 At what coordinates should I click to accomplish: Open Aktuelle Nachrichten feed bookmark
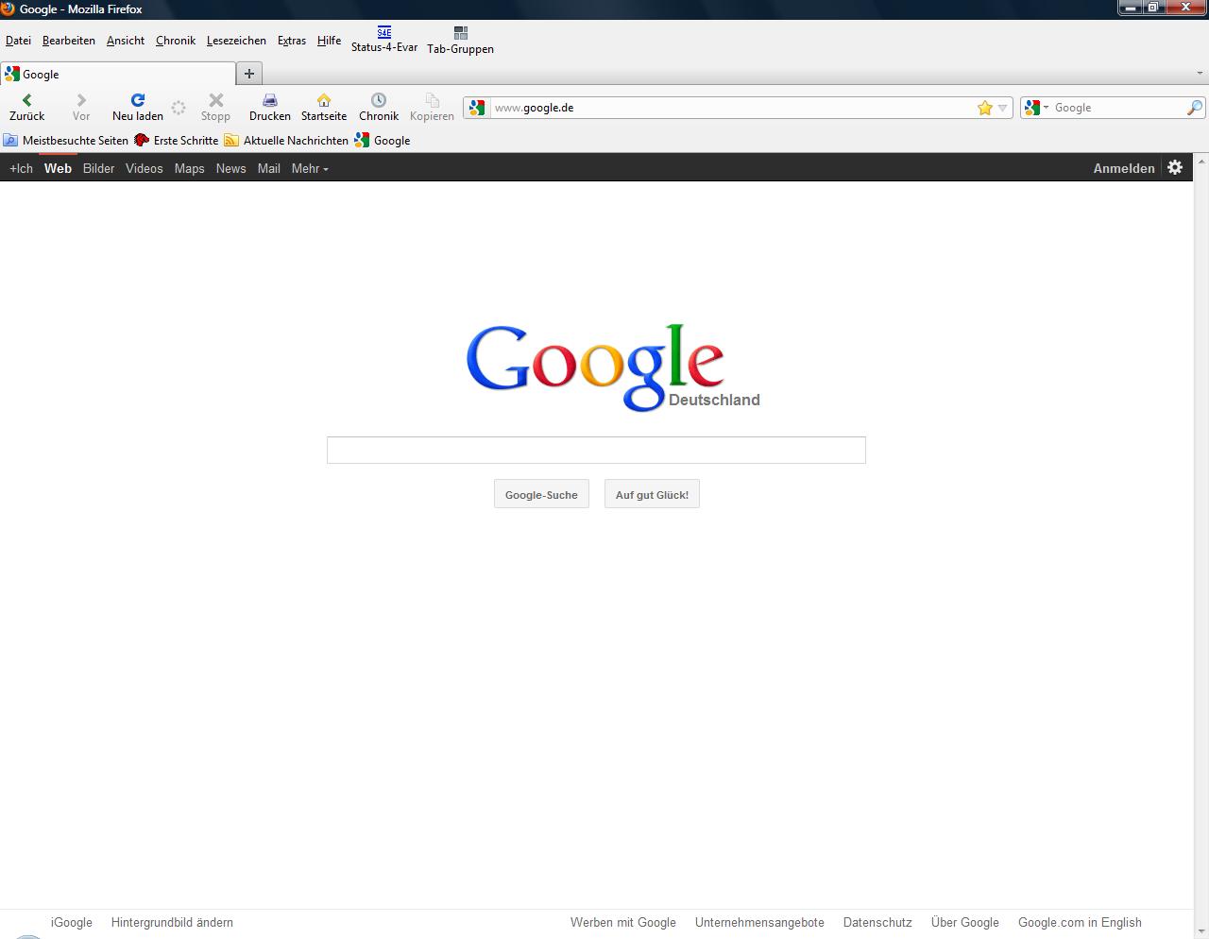[x=286, y=141]
